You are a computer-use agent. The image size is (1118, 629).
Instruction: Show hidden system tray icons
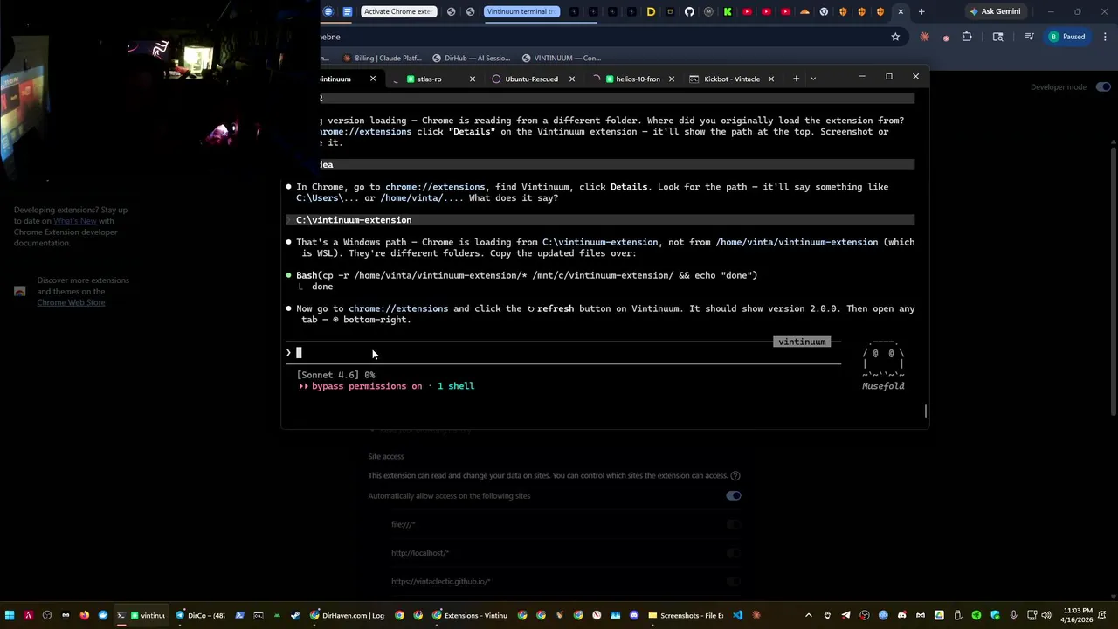808,615
